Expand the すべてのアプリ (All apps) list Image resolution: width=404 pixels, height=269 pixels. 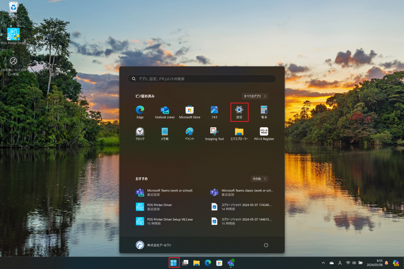(x=255, y=96)
